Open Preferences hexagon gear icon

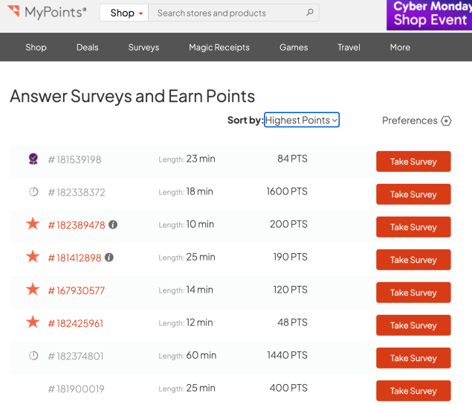point(446,121)
